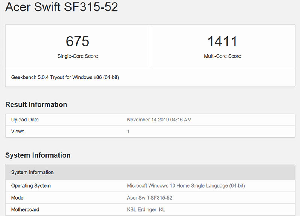
Task: Select Microsoft Windows 10 Home Single Language value
Action: tap(186, 186)
